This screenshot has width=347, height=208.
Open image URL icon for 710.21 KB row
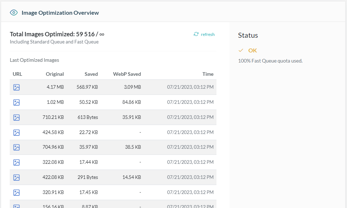(17, 117)
